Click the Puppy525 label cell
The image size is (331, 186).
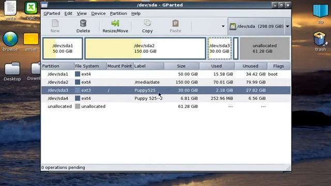[x=145, y=90]
